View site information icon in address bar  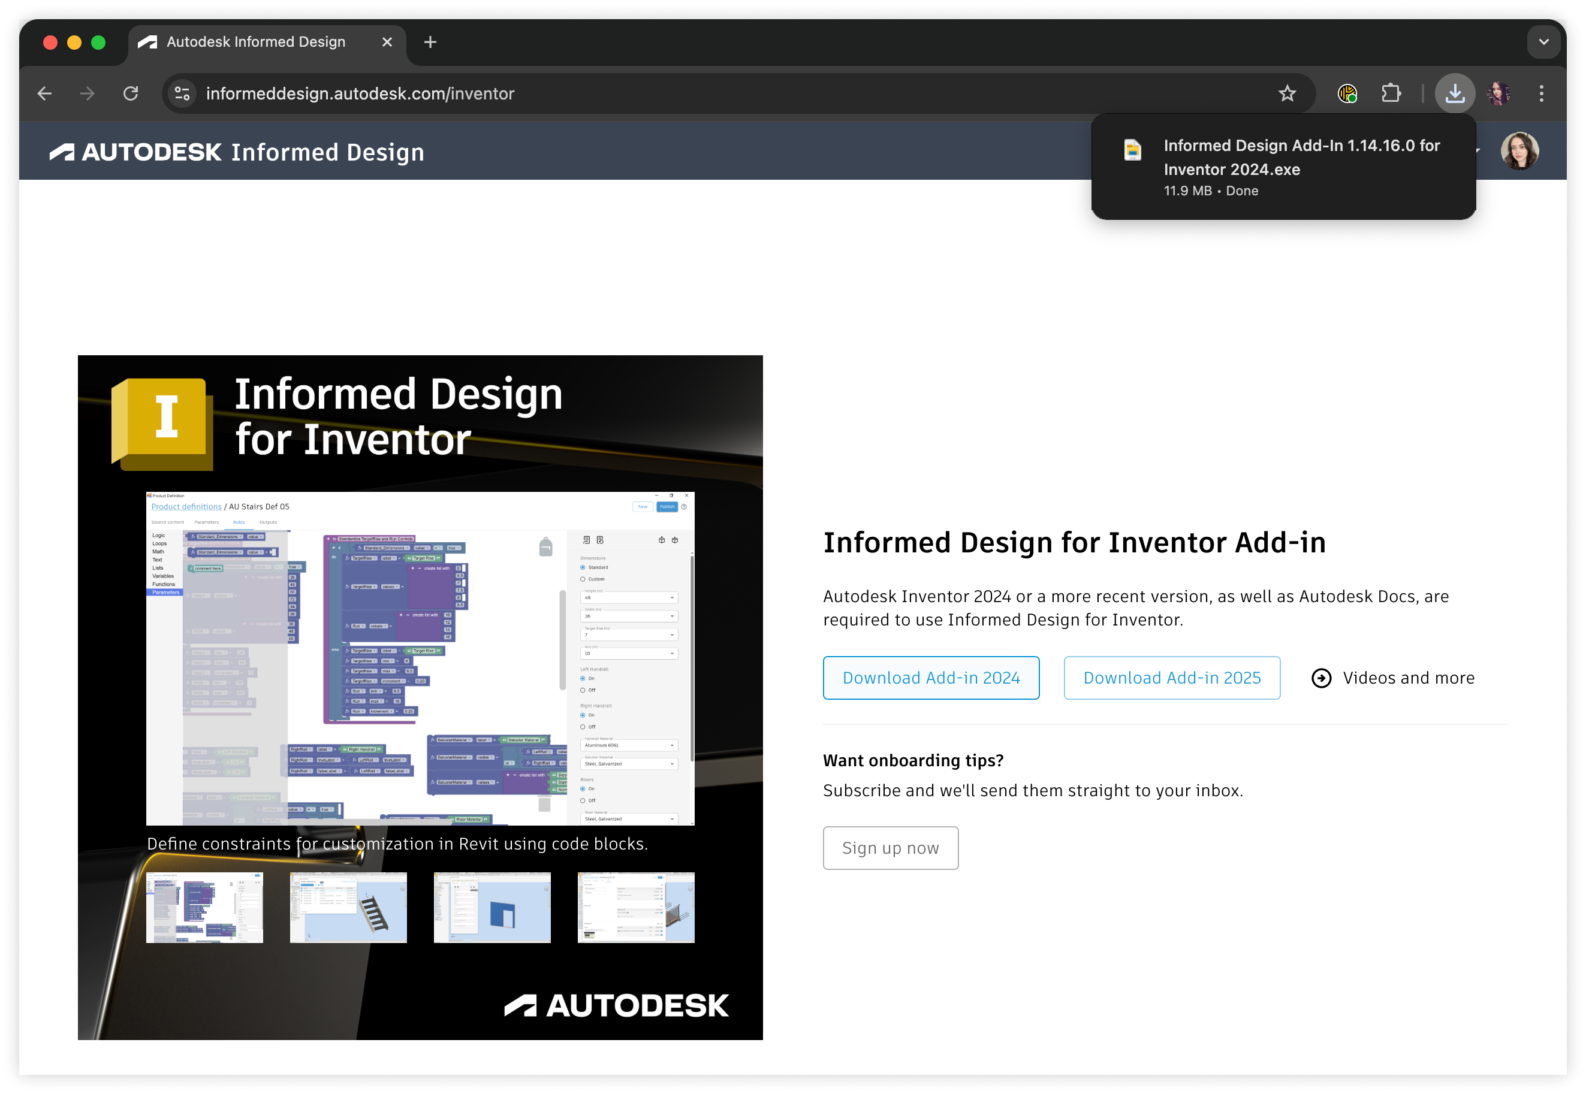pos(182,93)
